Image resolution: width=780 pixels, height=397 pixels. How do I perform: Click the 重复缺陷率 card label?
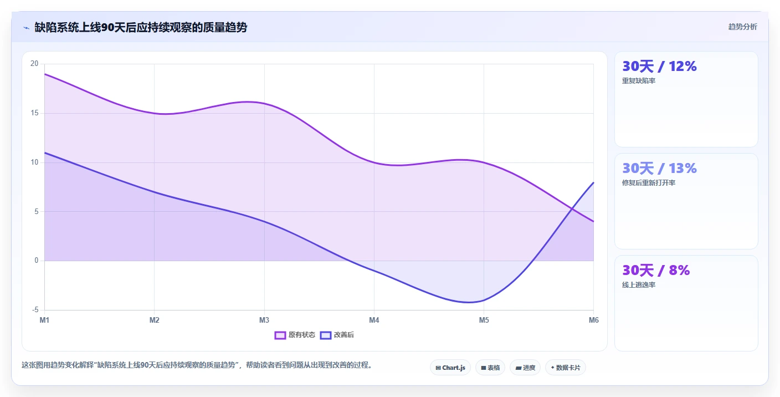coord(639,81)
